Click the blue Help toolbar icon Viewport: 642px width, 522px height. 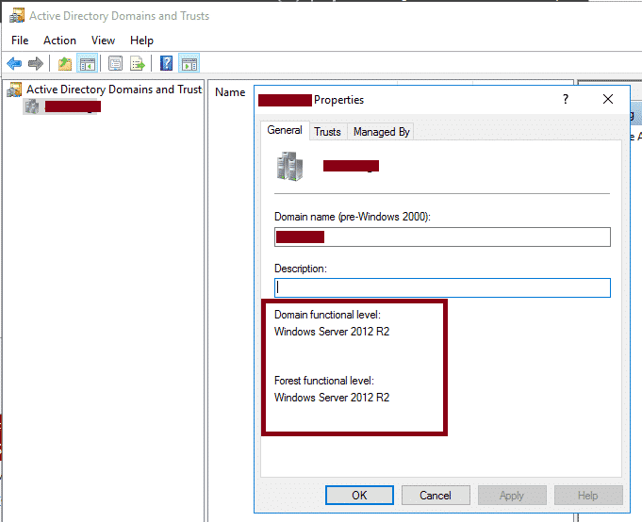[x=166, y=63]
